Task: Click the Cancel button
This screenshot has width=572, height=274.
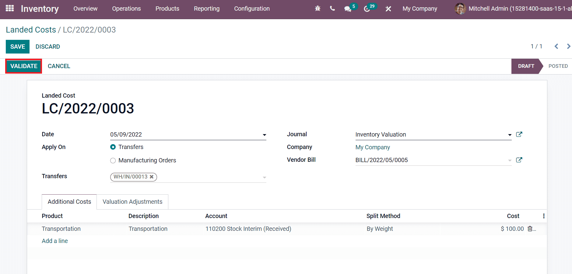Action: pos(59,66)
